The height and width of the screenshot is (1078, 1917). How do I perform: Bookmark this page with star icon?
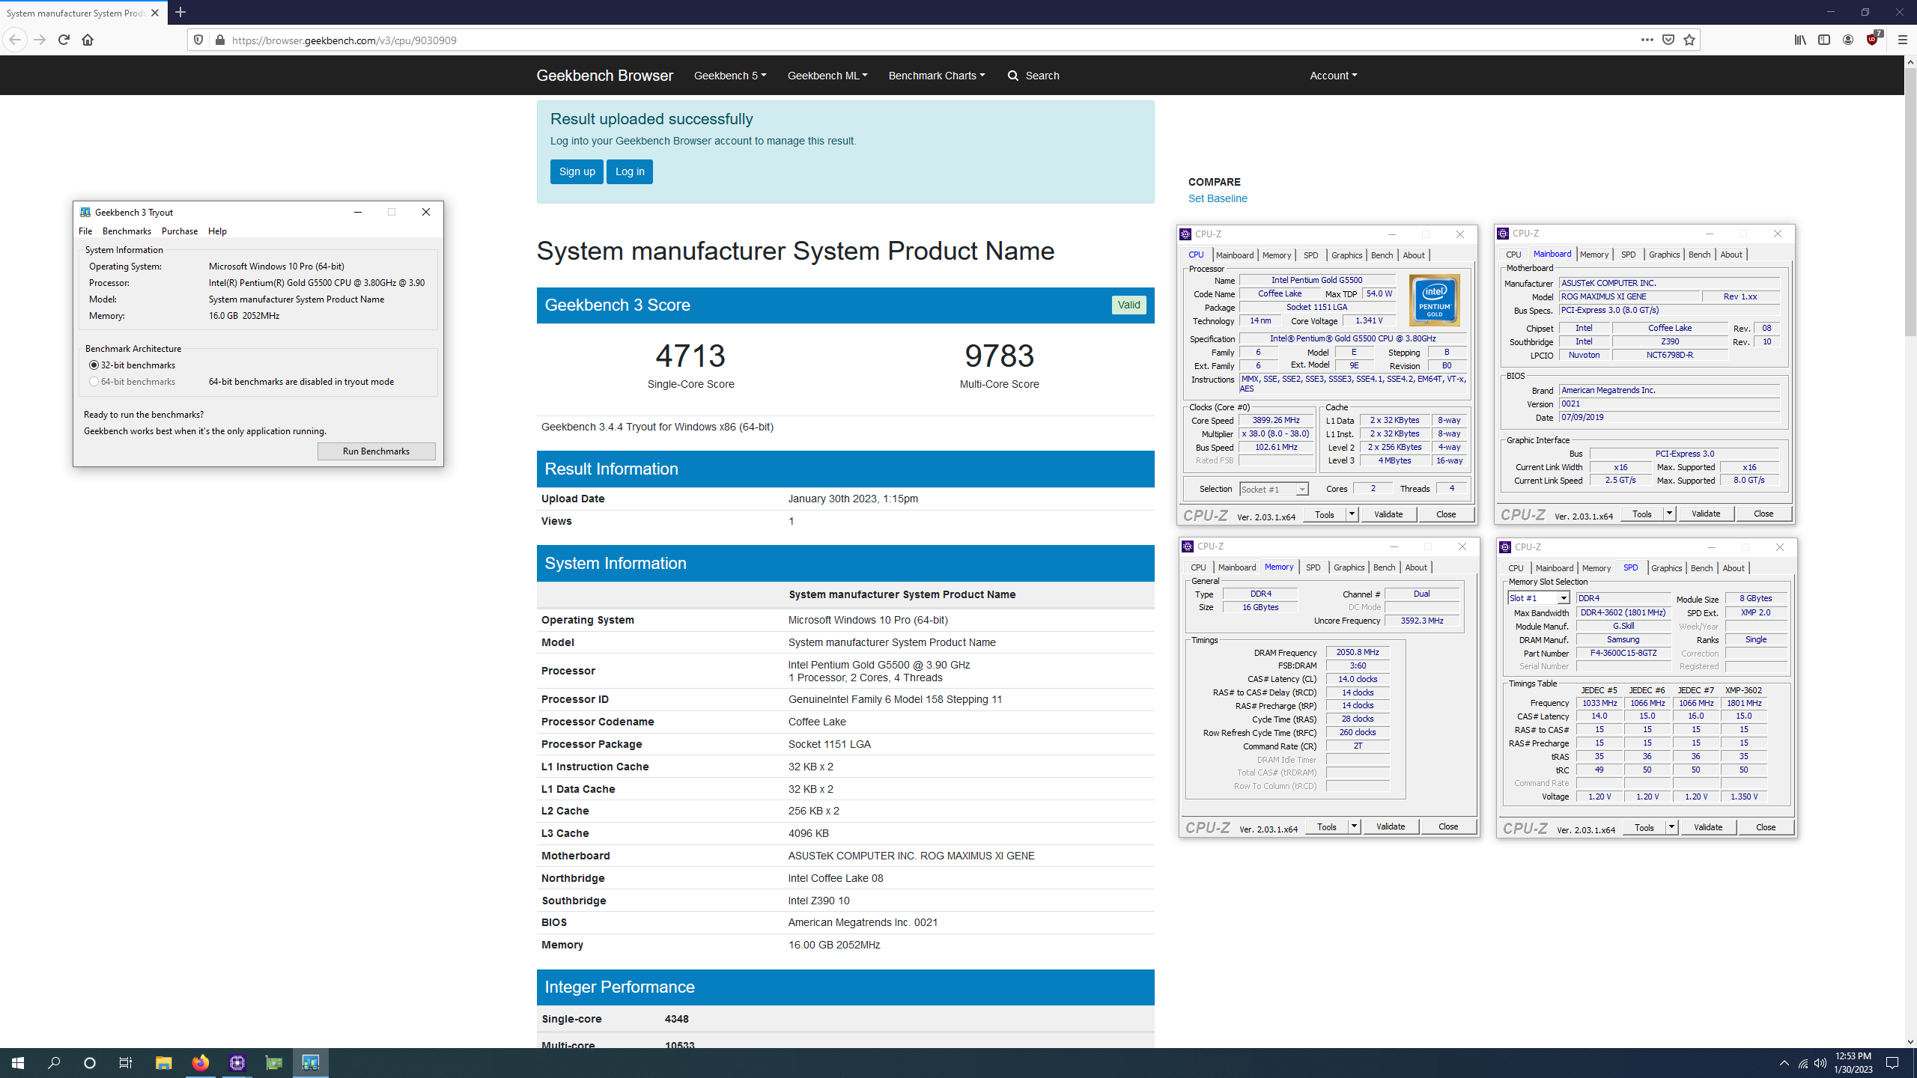point(1689,40)
